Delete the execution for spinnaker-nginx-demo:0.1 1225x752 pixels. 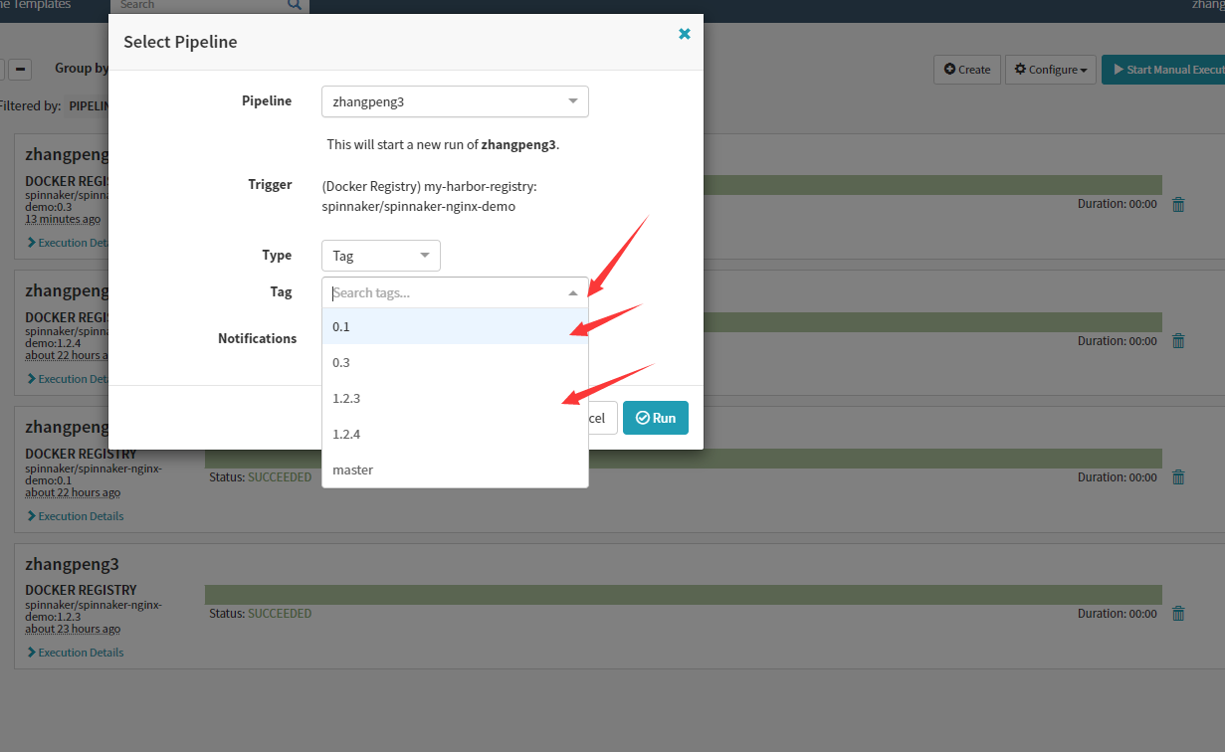pos(1178,476)
